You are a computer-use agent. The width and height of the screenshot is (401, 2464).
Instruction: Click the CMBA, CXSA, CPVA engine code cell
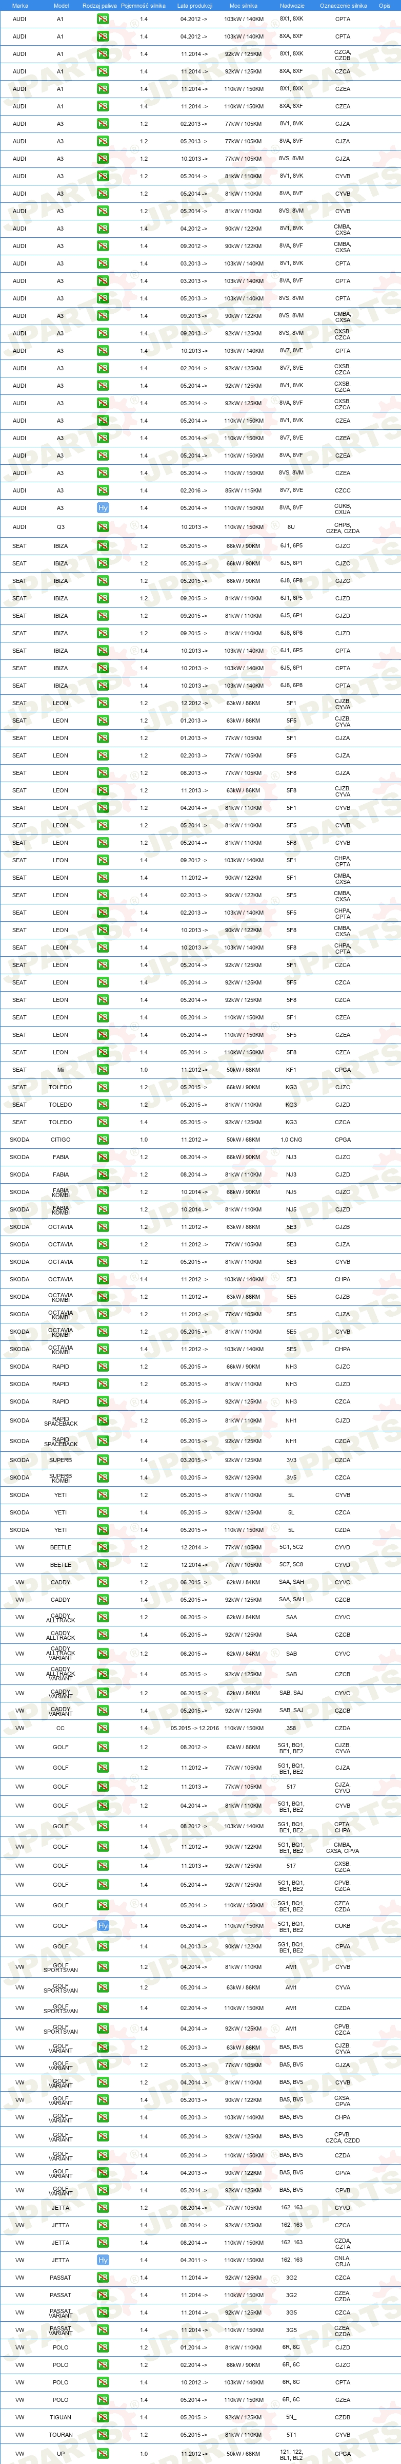343,1847
